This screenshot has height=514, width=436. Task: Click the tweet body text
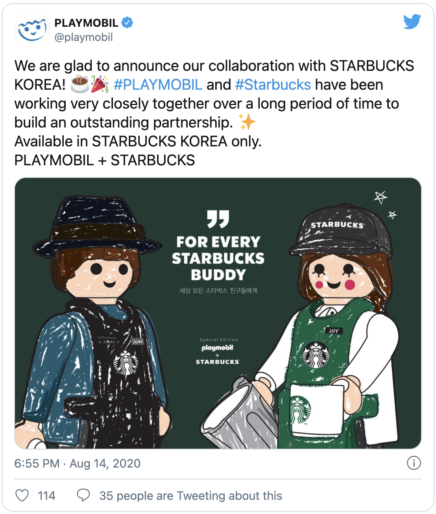[214, 113]
